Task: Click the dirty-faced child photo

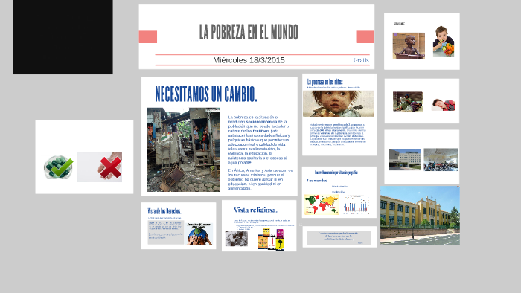Action: (x=338, y=103)
